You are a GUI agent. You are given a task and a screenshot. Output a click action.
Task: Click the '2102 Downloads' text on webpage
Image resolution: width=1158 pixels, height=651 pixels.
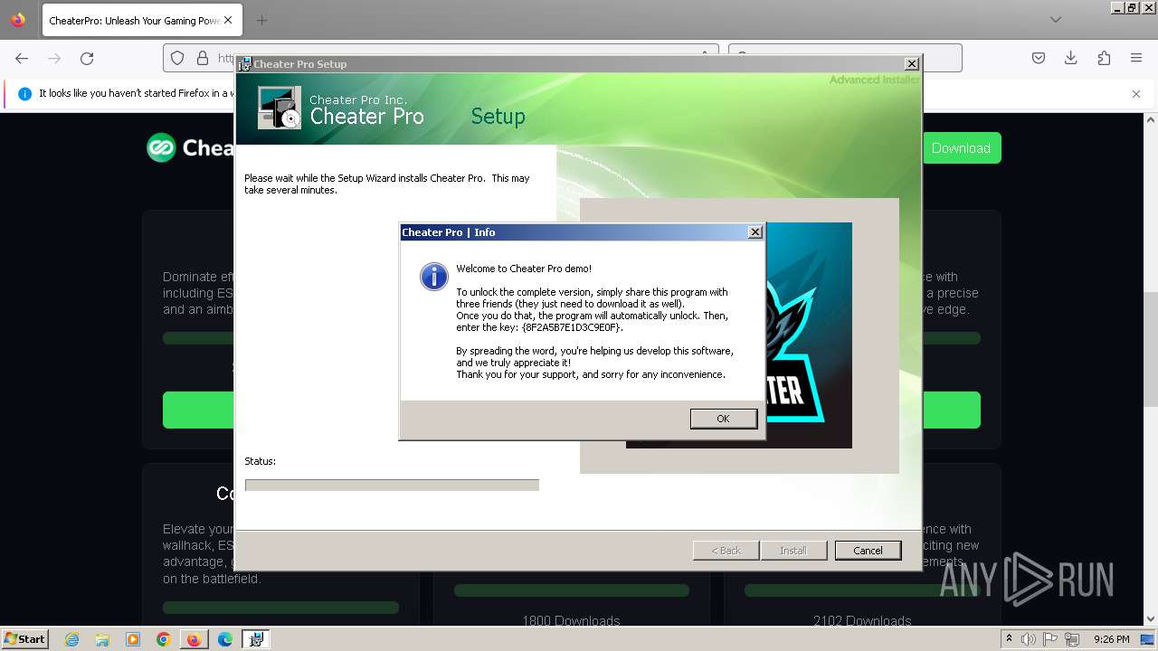[862, 621]
